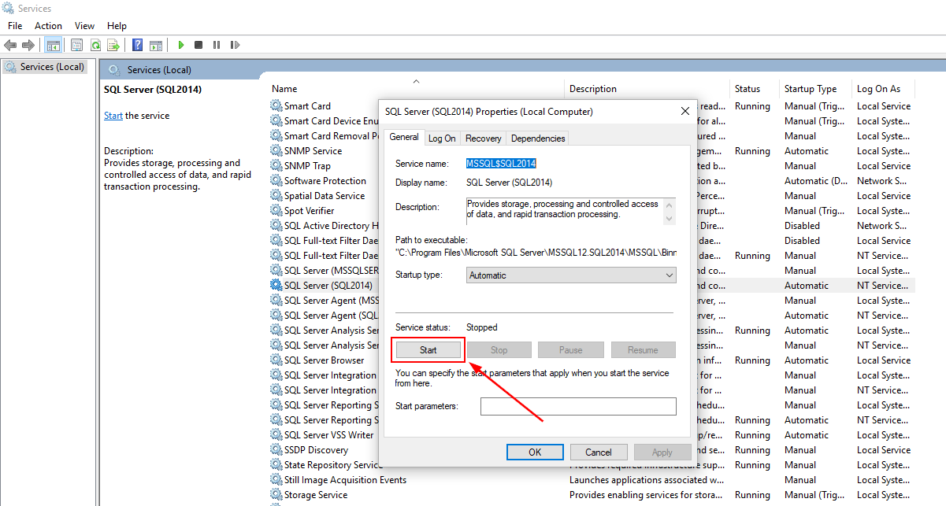946x506 pixels.
Task: Click the Apply button
Action: 662,452
